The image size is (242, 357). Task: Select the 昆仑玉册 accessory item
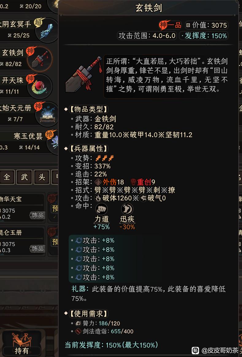pyautogui.click(x=22, y=241)
